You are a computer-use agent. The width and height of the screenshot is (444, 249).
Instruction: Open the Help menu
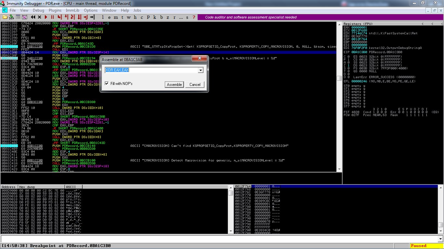pyautogui.click(x=125, y=10)
